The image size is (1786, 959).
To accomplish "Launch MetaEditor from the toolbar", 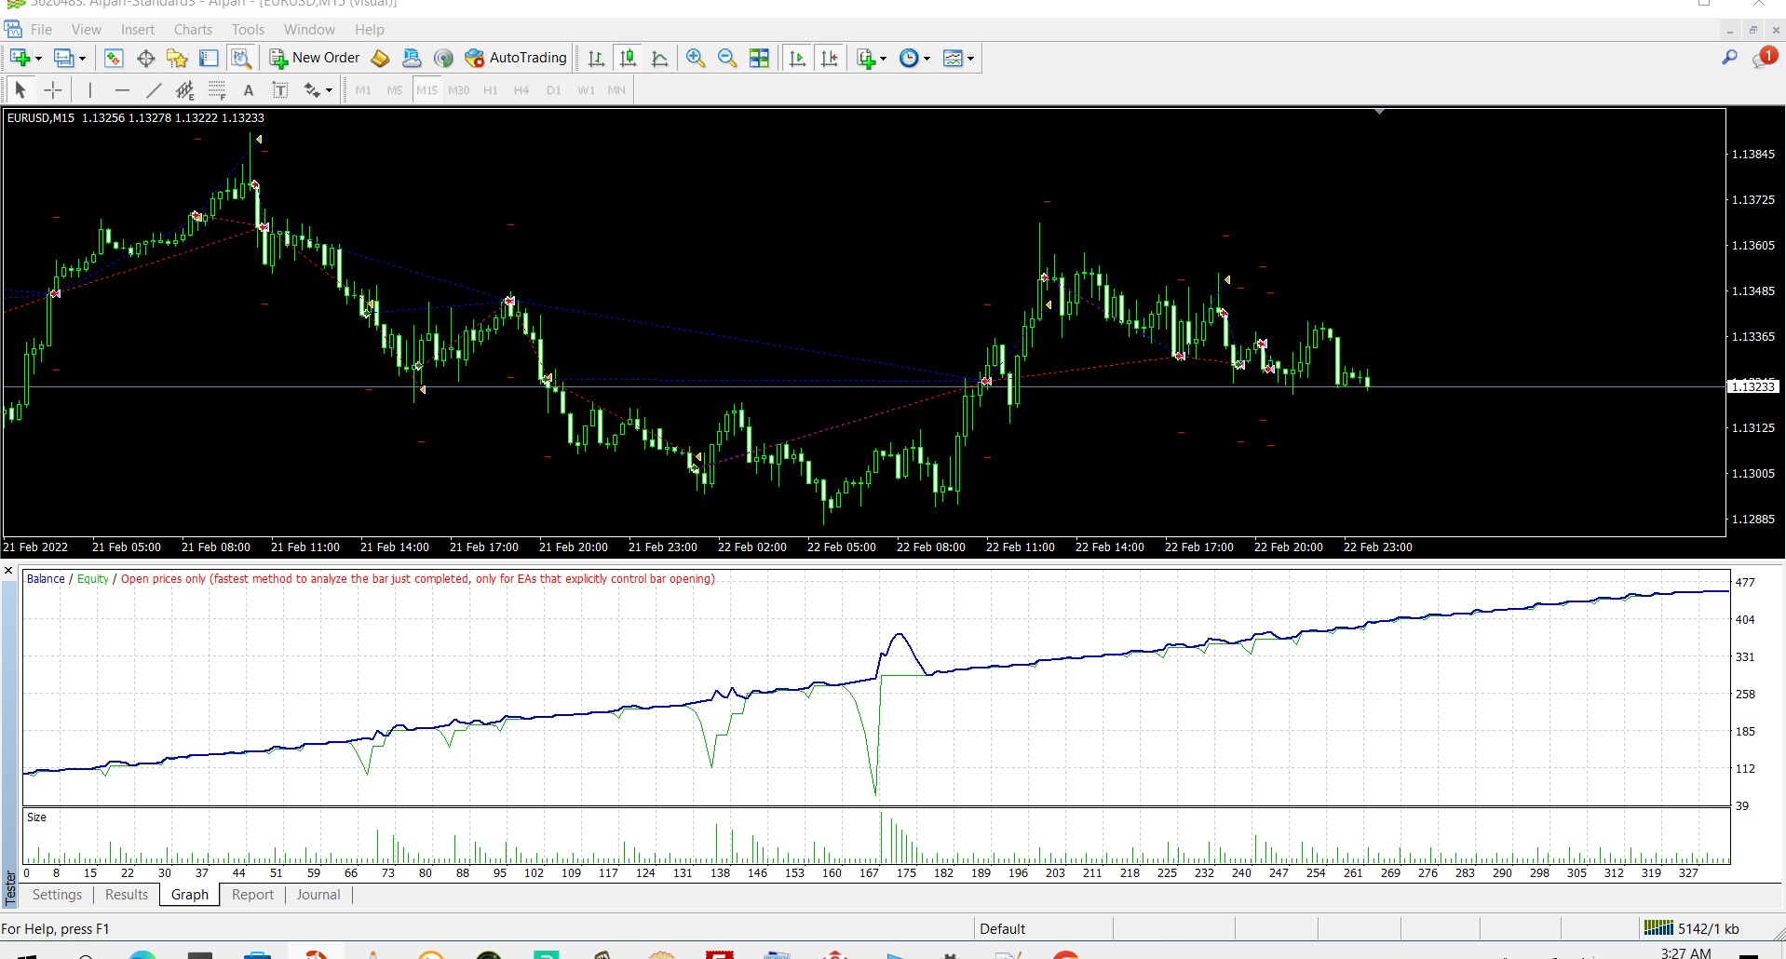I will click(x=380, y=59).
